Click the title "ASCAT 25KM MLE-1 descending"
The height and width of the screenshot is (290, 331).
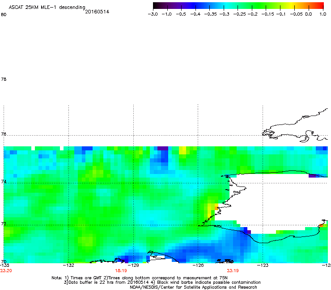(x=47, y=7)
